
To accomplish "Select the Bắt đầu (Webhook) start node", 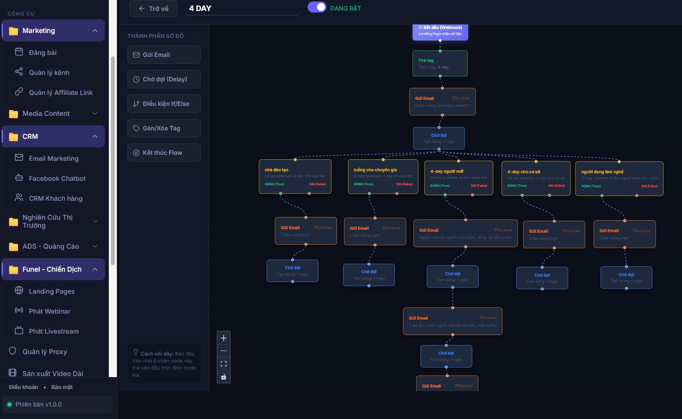I will 440,32.
